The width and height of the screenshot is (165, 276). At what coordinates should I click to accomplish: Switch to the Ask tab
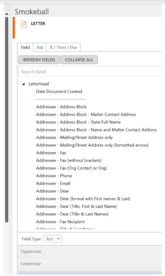coord(40,48)
